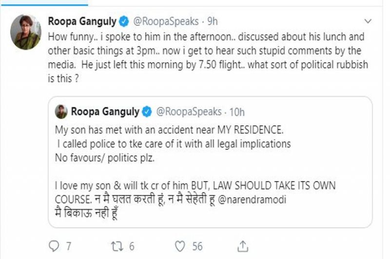390x259 pixels.
Task: Click the retweet count 6
Action: tap(132, 246)
